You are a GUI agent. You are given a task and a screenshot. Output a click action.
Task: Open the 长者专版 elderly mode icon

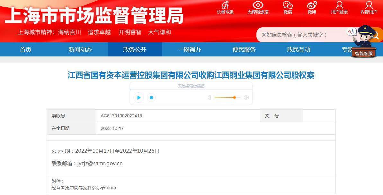(x=225, y=5)
